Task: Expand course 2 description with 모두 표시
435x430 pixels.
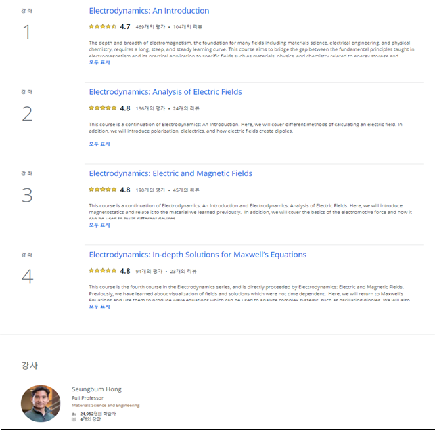Action: click(x=99, y=144)
